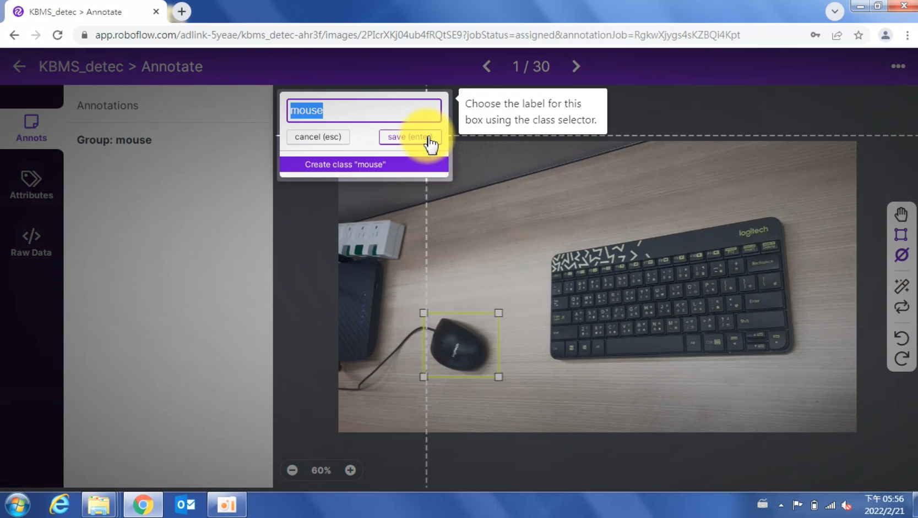Redo the annotation action

click(901, 359)
